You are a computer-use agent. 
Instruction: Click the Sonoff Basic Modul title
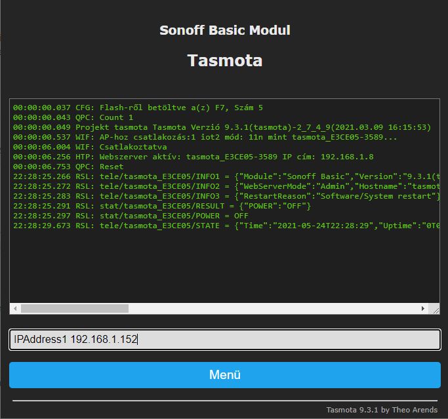coord(224,30)
